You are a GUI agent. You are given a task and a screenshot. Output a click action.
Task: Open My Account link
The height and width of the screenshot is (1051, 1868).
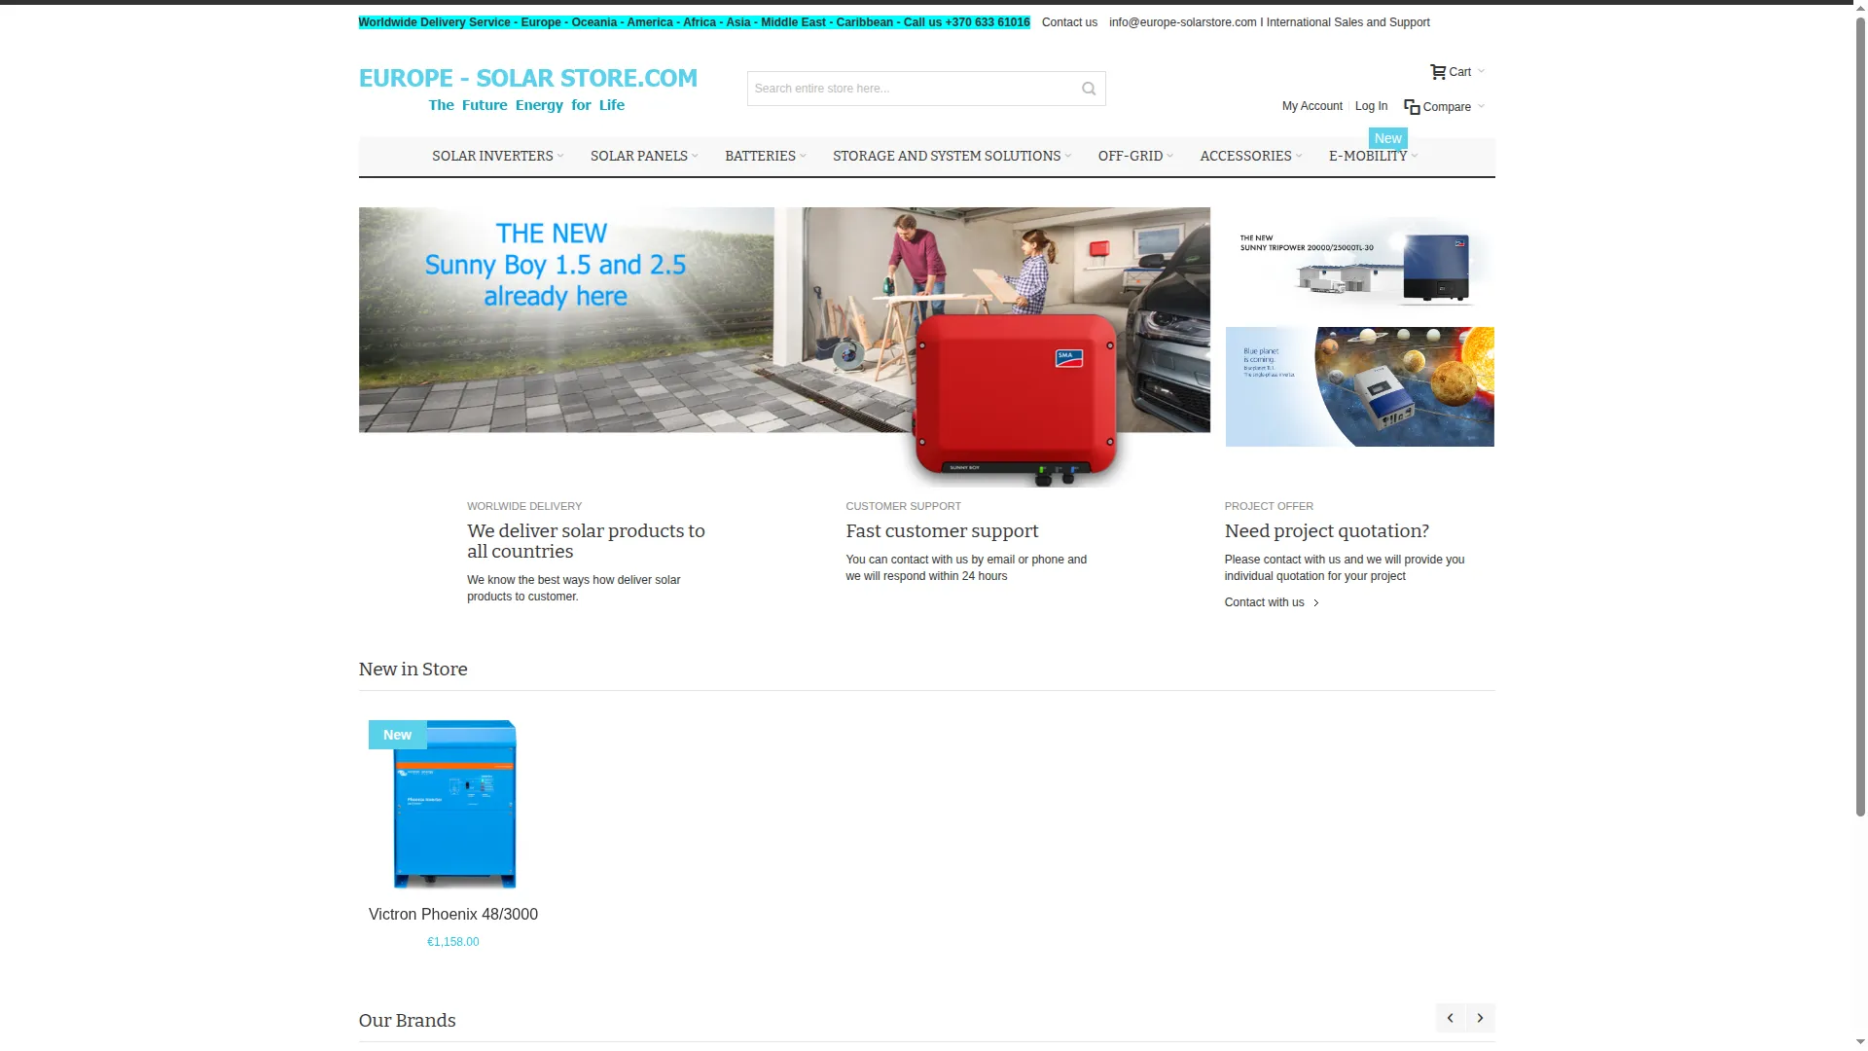tap(1311, 106)
